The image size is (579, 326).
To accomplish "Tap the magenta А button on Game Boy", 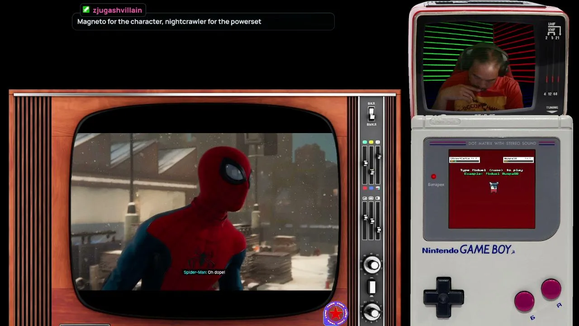I will (x=551, y=290).
